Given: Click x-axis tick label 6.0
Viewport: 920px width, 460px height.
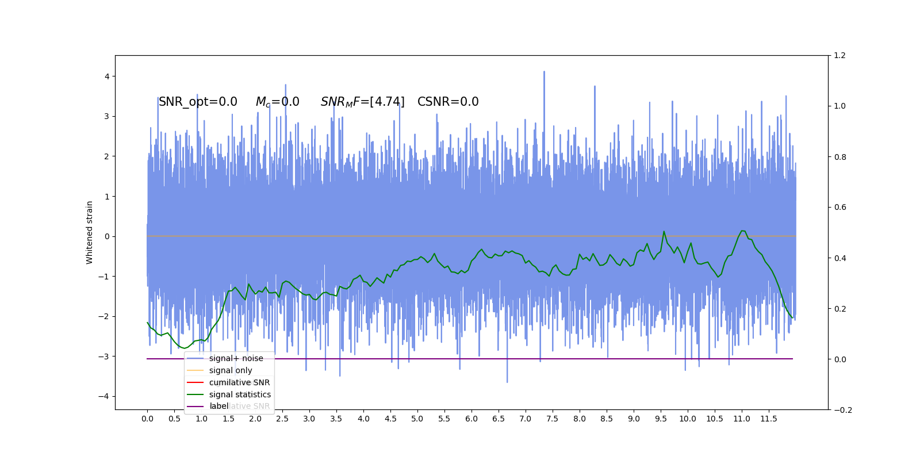Looking at the screenshot, I should pos(471,419).
